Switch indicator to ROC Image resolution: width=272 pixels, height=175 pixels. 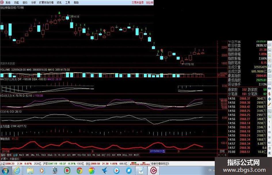tap(114, 155)
